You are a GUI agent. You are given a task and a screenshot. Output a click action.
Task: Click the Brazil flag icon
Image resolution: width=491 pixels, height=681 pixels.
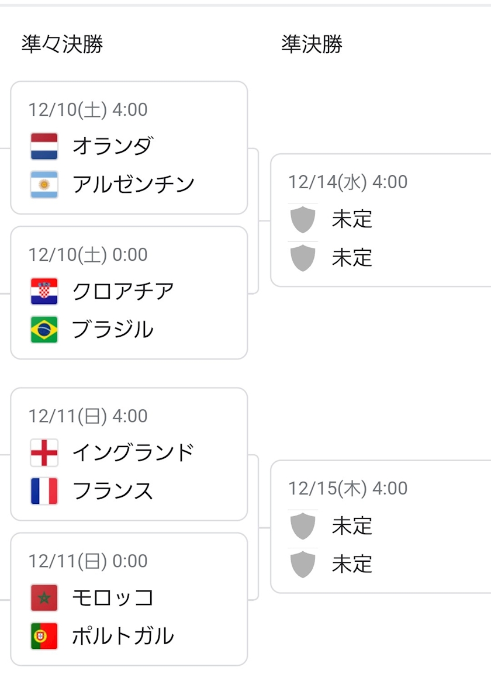click(44, 330)
